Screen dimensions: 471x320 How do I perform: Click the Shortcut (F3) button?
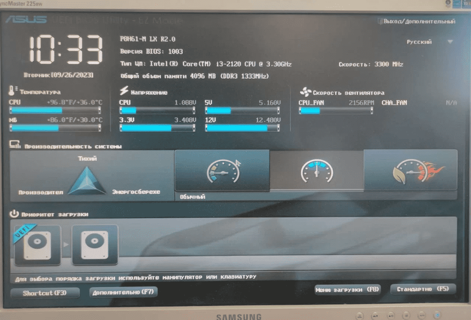click(45, 293)
